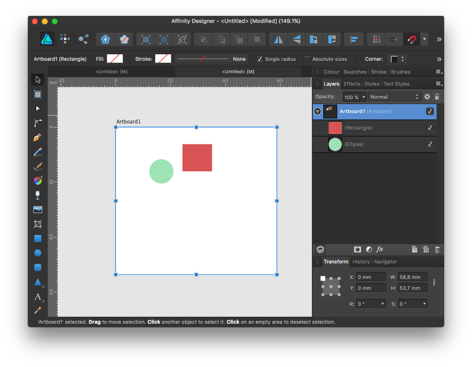Switch to the Swatches tab
This screenshot has width=472, height=367.
355,72
